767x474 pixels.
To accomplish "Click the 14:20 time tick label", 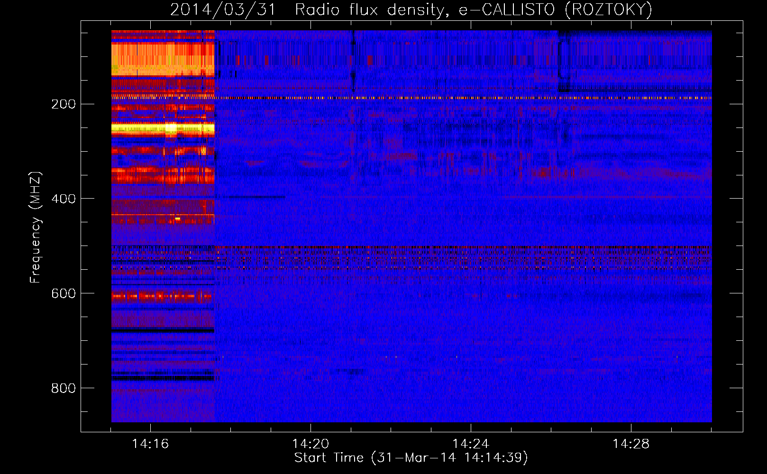I will point(310,444).
